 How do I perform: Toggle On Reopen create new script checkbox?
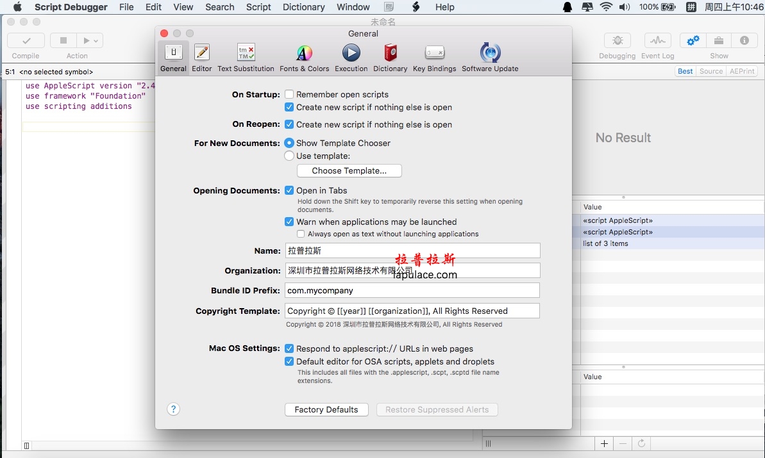tap(289, 124)
